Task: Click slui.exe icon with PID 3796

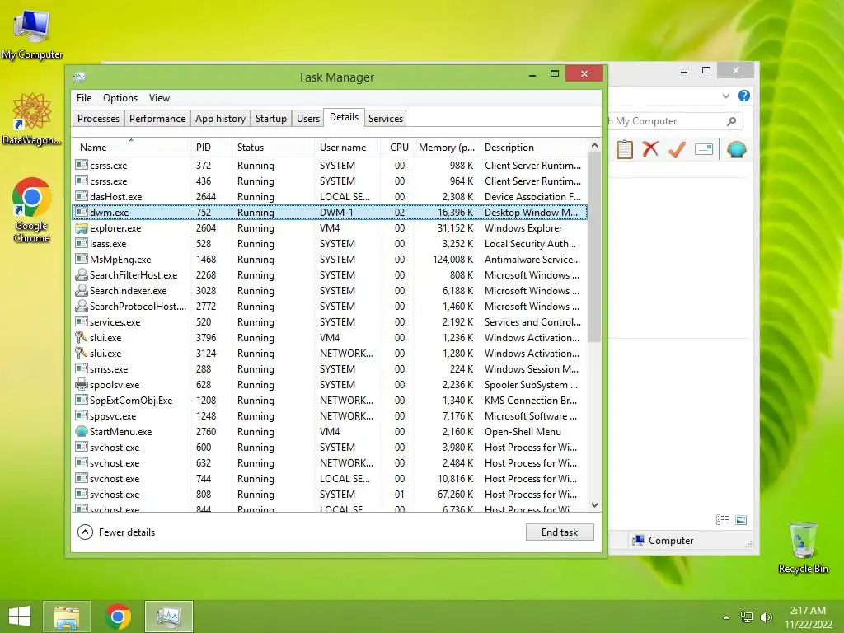Action: click(82, 338)
